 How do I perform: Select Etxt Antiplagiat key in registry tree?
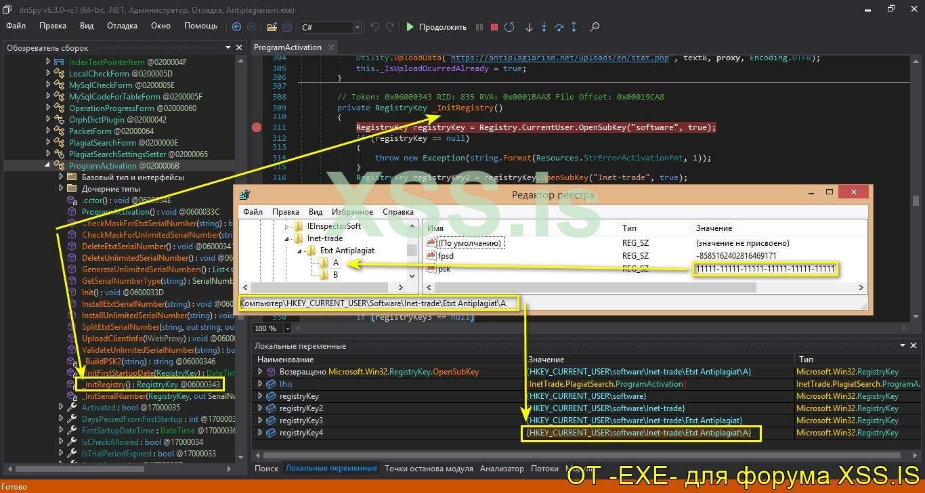coord(347,251)
